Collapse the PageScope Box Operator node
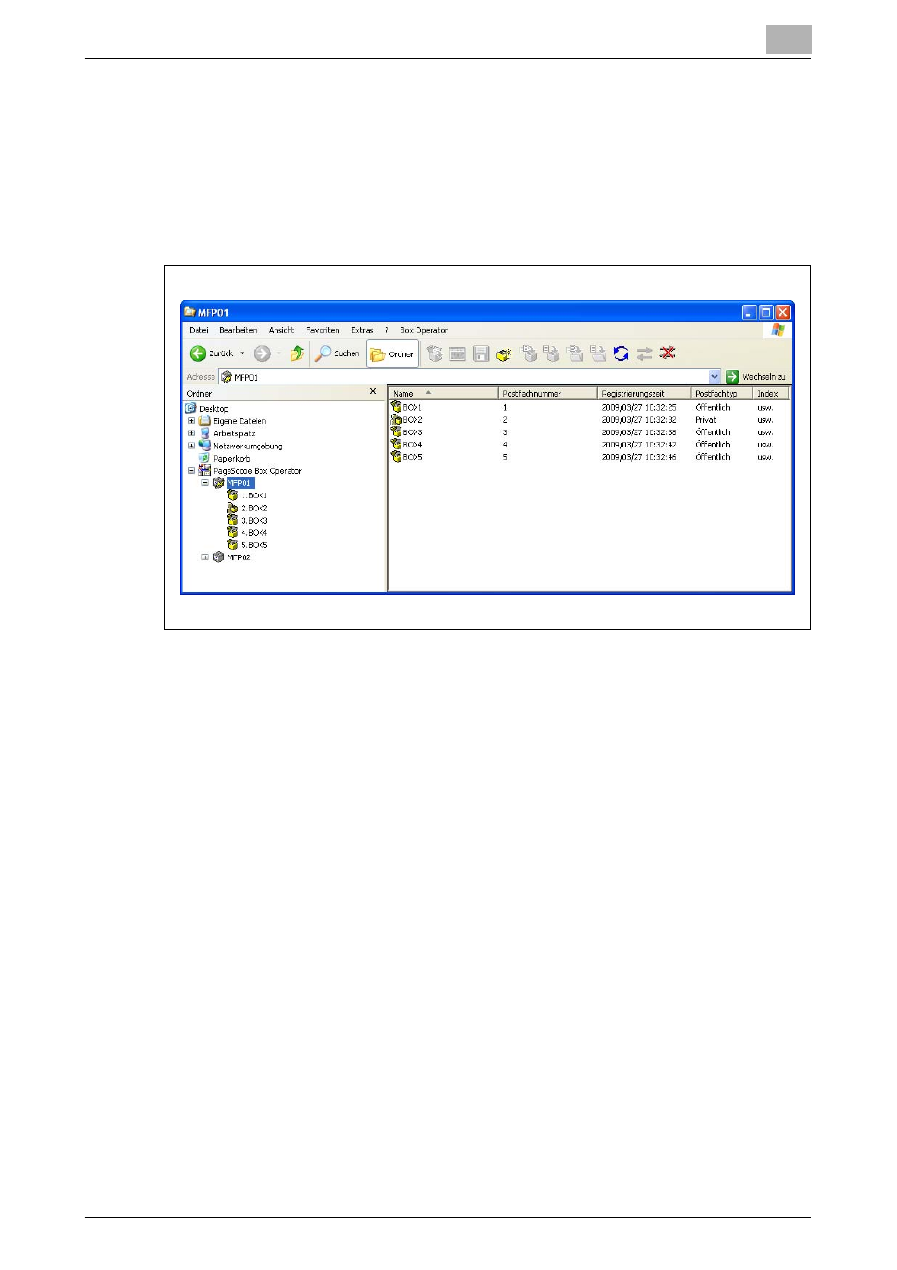897x1270 pixels. (x=191, y=471)
